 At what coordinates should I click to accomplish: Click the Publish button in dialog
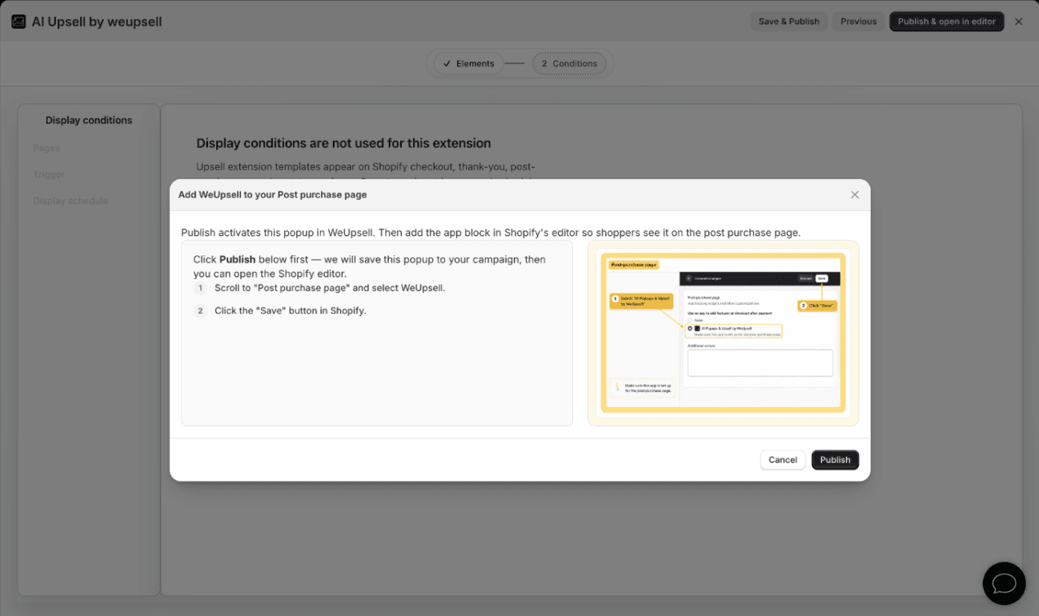click(x=835, y=460)
